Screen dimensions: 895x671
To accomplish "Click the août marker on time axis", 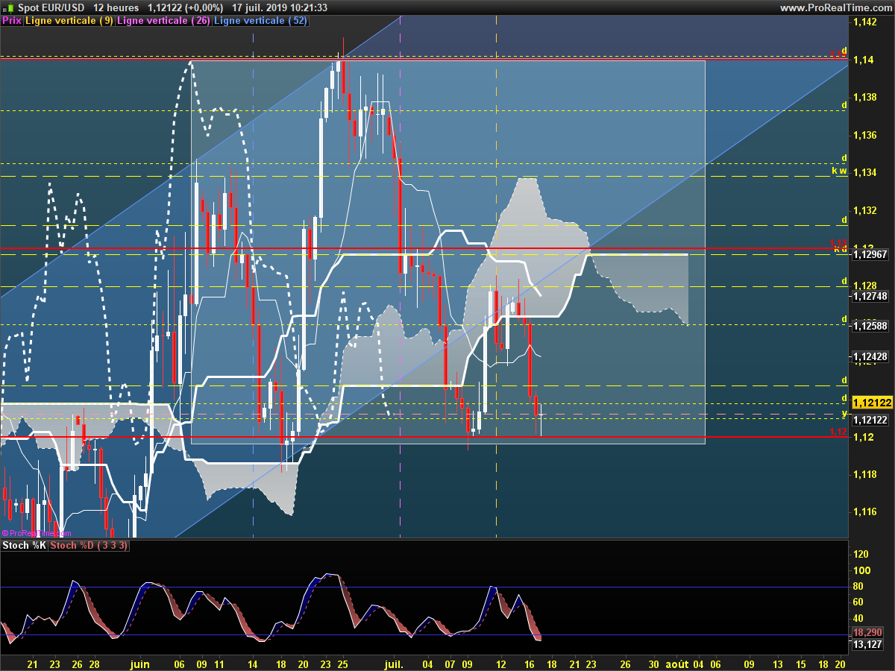I will [x=676, y=664].
